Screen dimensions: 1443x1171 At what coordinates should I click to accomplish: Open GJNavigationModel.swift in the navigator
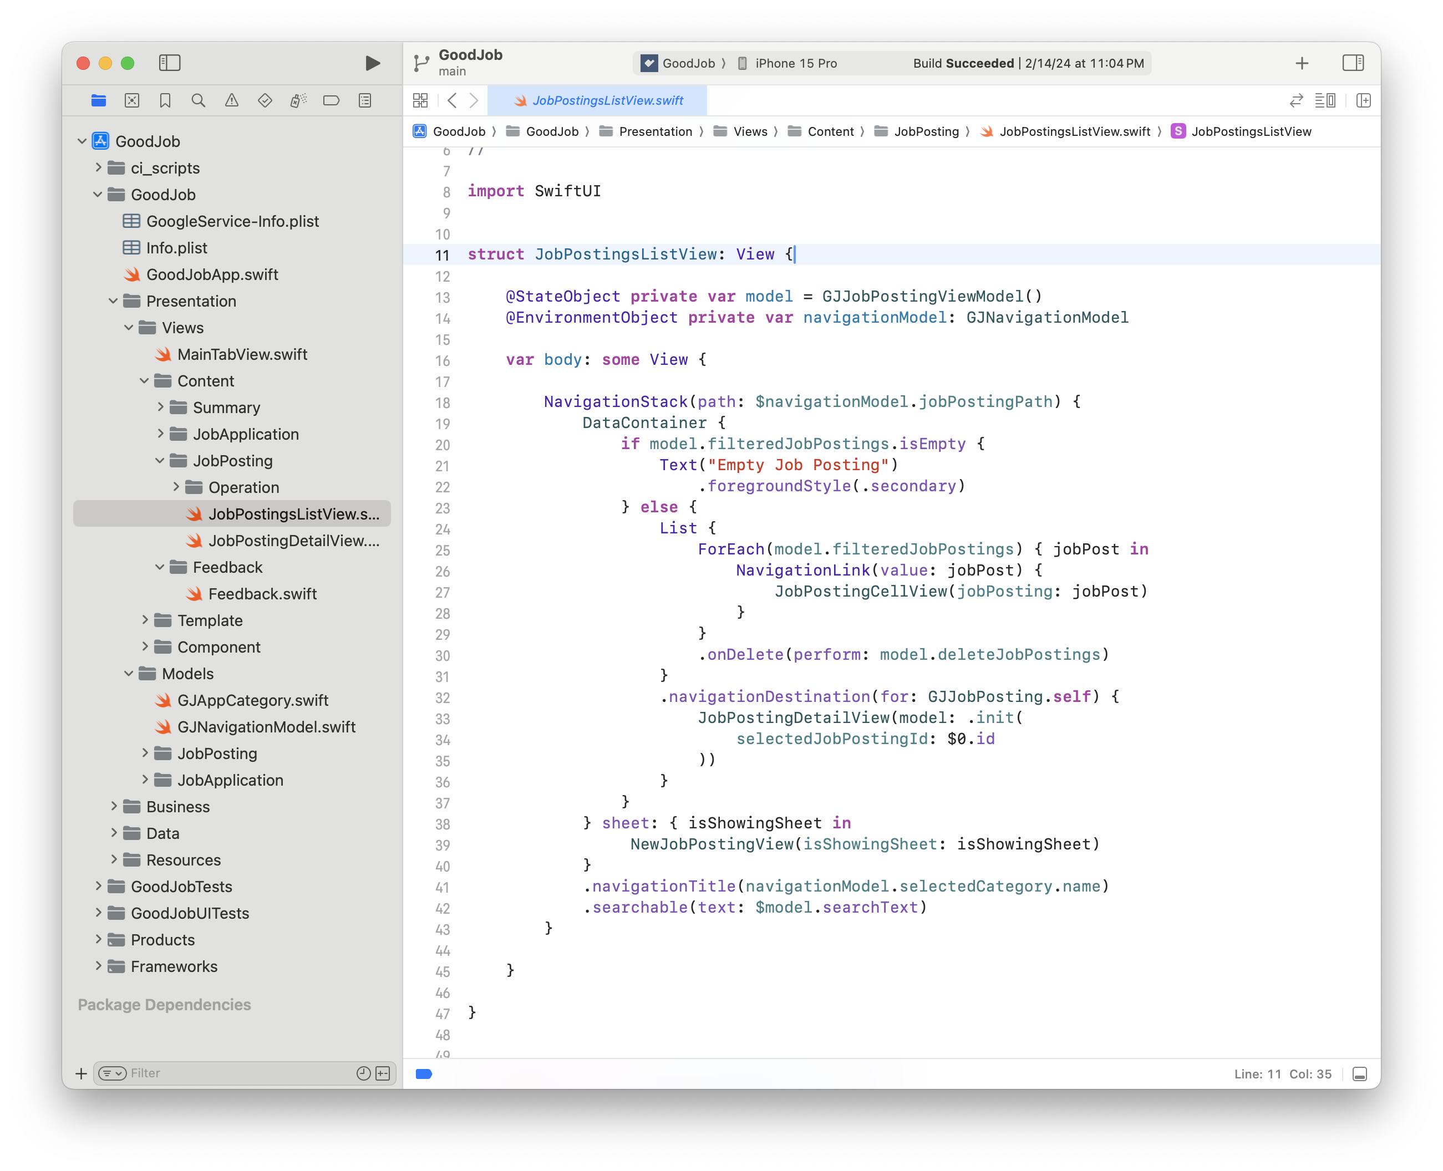coord(266,726)
